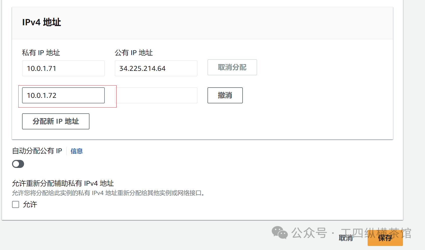Check the 允许 checkbox

pyautogui.click(x=16, y=204)
